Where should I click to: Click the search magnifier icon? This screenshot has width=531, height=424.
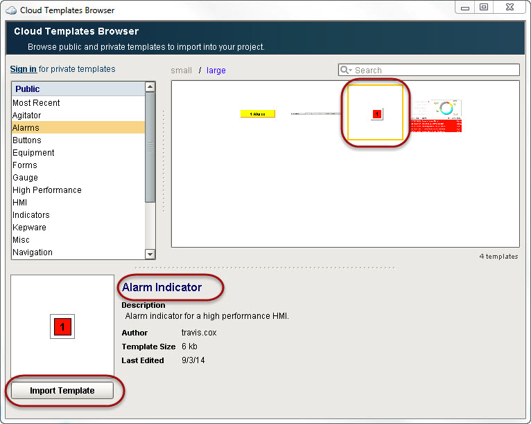pos(345,70)
